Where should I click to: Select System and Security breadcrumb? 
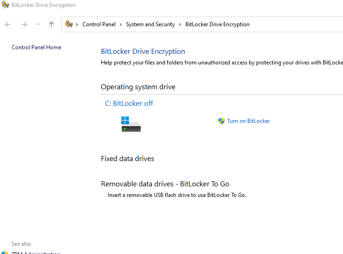tap(151, 24)
